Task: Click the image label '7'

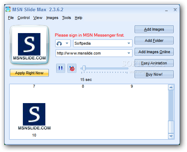Action: coord(34,86)
